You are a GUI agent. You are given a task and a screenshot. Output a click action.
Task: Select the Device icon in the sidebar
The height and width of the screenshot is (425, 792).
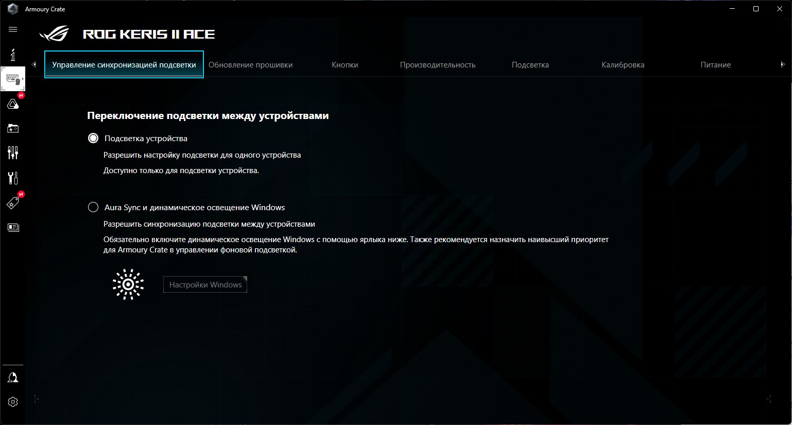click(13, 79)
